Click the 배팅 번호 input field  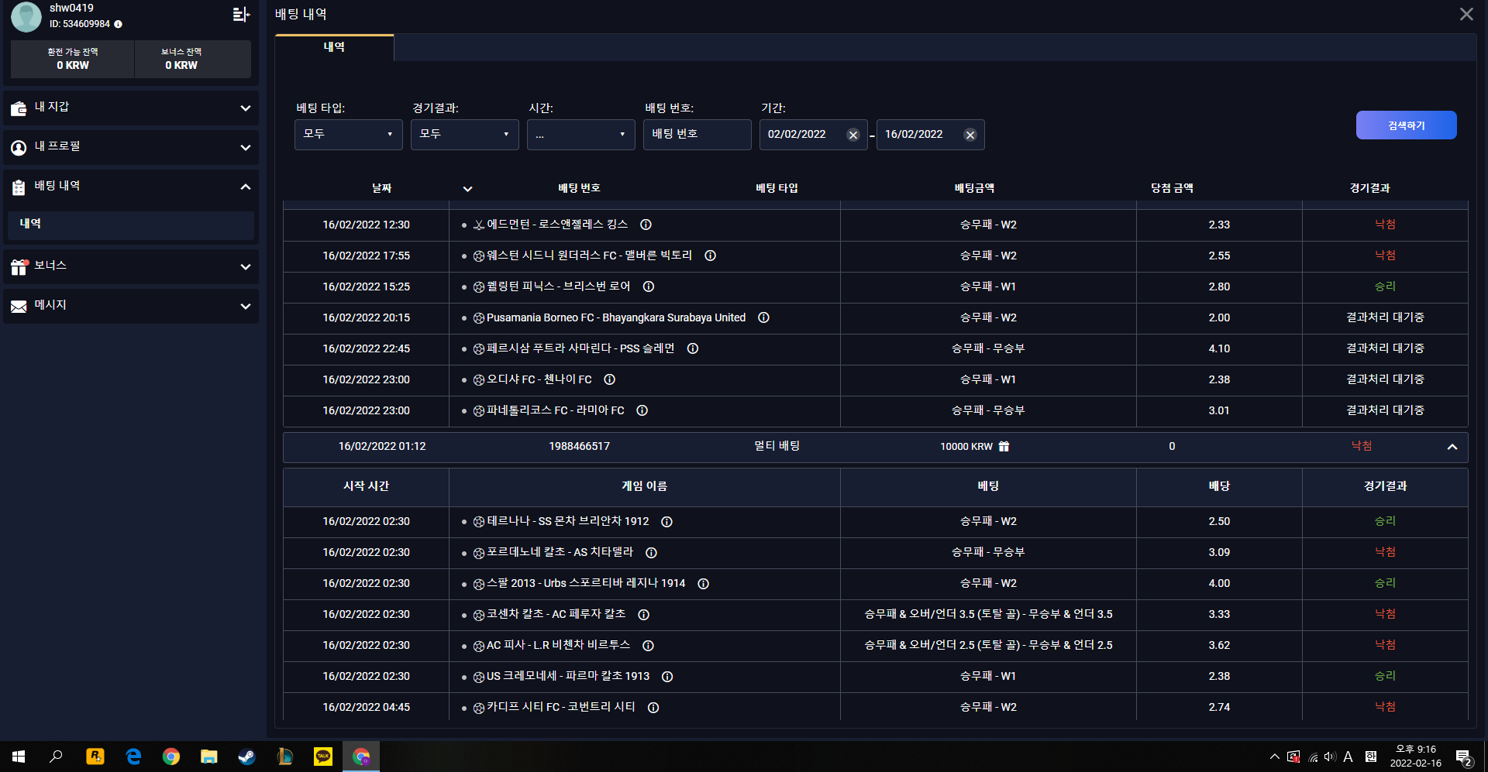(697, 135)
